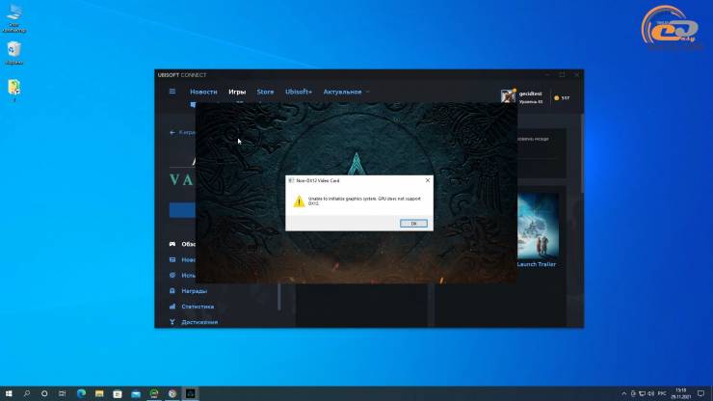The image size is (713, 401).
Task: Expand the Актуальное dropdown arrow
Action: 367,92
